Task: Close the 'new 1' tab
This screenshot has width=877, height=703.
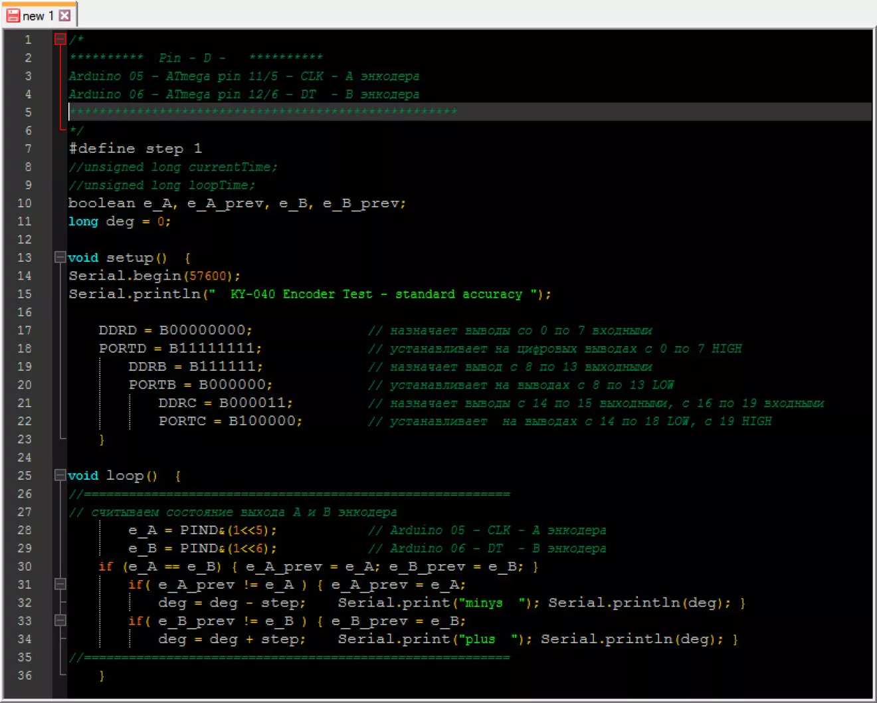Action: (x=64, y=15)
